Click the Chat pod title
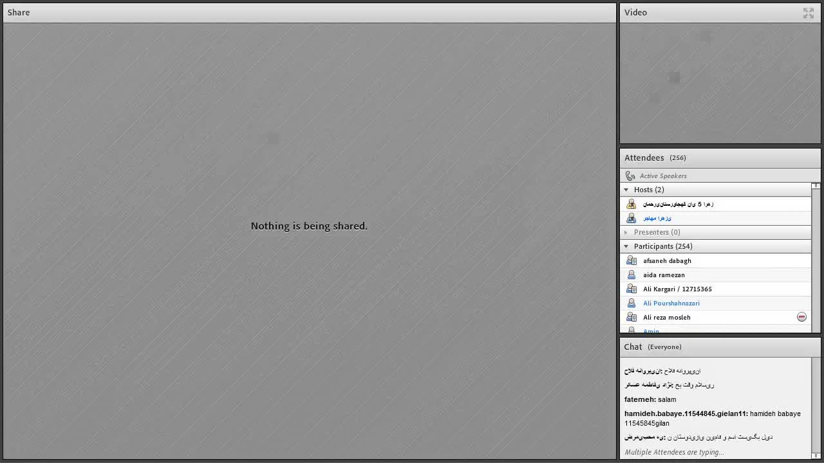This screenshot has width=824, height=463. click(633, 347)
